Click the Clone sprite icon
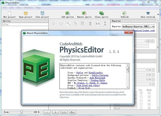 click(x=101, y=13)
